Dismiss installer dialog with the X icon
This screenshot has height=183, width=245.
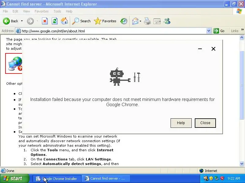(x=213, y=49)
